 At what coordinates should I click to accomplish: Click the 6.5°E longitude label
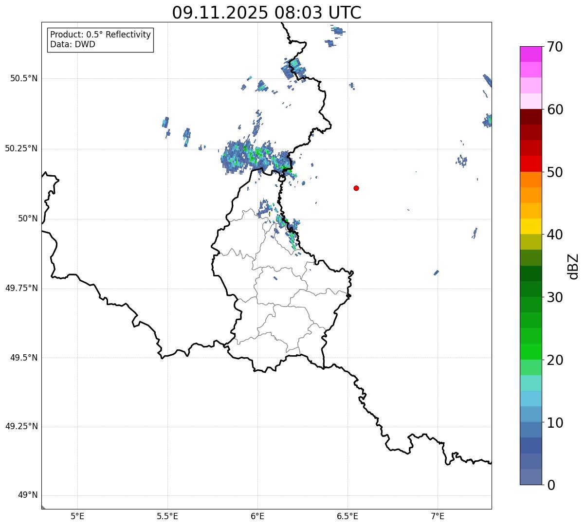click(347, 516)
